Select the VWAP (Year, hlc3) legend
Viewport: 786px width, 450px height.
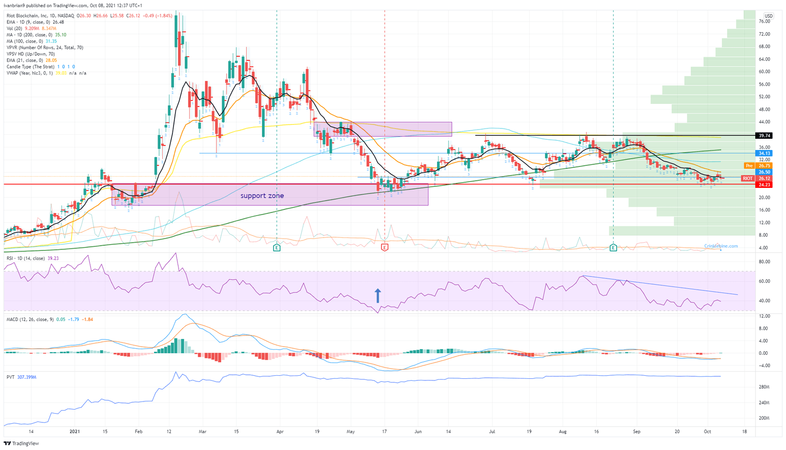pyautogui.click(x=46, y=73)
